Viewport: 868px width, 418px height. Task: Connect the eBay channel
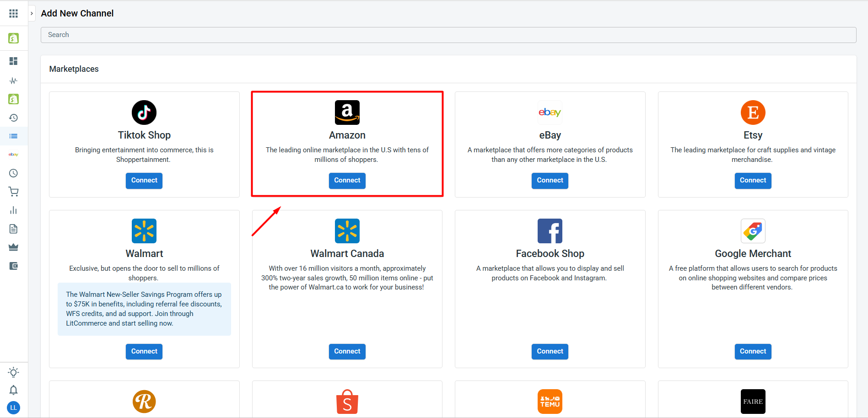click(550, 181)
